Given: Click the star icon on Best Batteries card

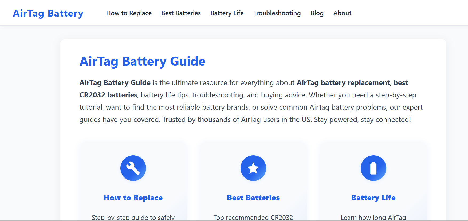Looking at the screenshot, I should click(253, 168).
